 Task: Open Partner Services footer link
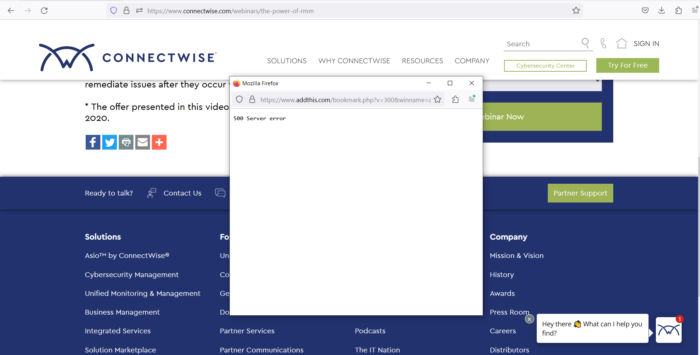(247, 331)
